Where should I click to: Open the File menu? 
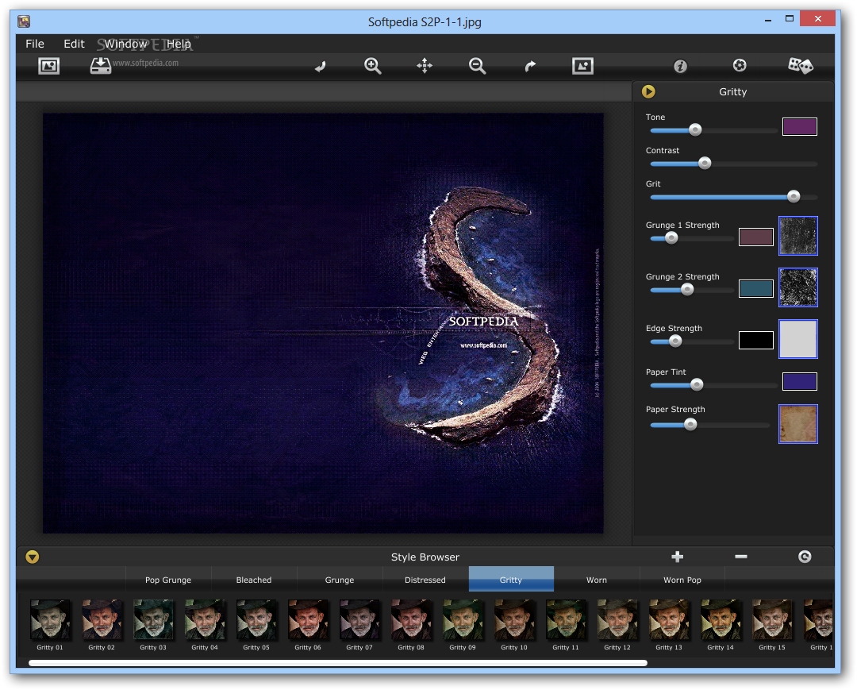(x=35, y=44)
